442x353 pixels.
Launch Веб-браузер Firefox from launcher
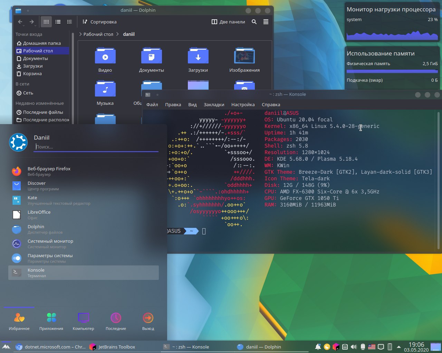[x=84, y=171]
